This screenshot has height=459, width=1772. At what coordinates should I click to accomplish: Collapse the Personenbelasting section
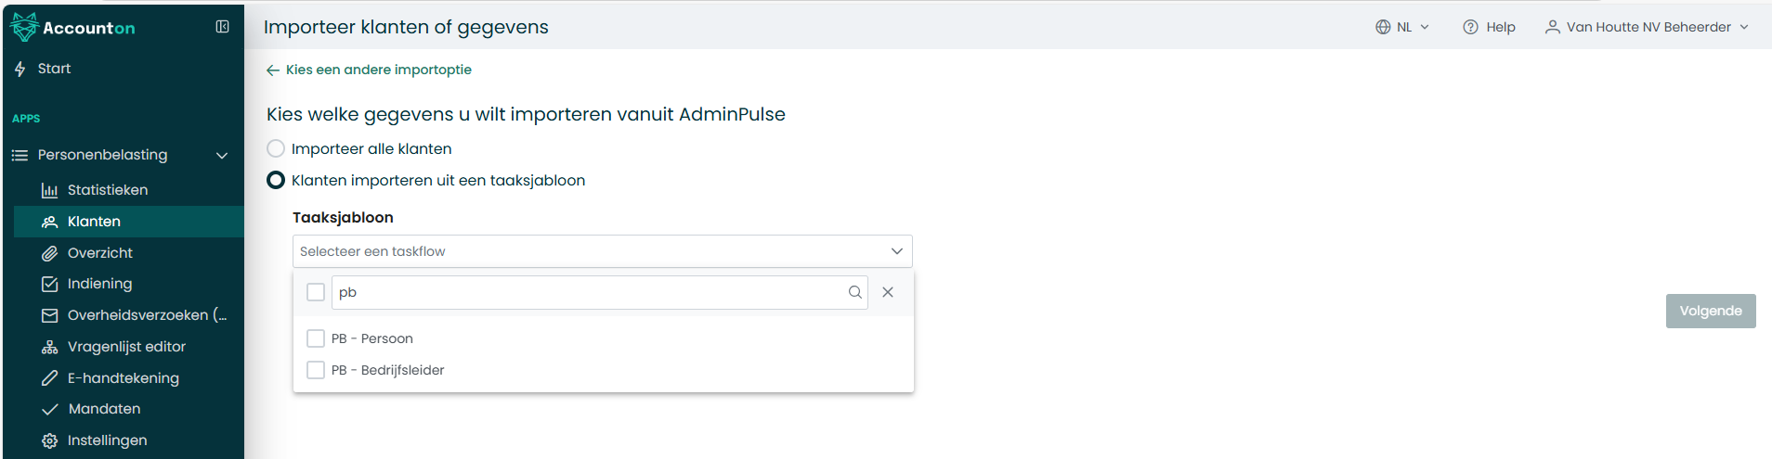pyautogui.click(x=222, y=155)
